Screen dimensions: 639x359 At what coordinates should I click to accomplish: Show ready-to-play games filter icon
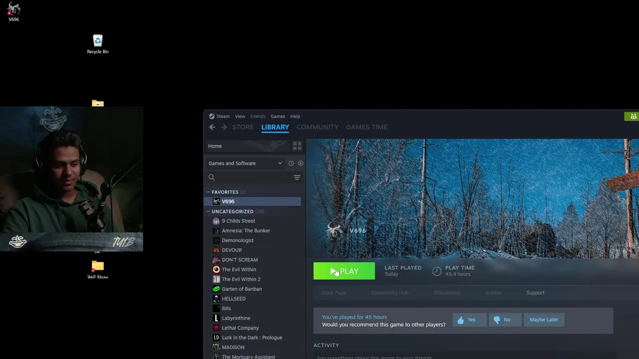tap(301, 163)
